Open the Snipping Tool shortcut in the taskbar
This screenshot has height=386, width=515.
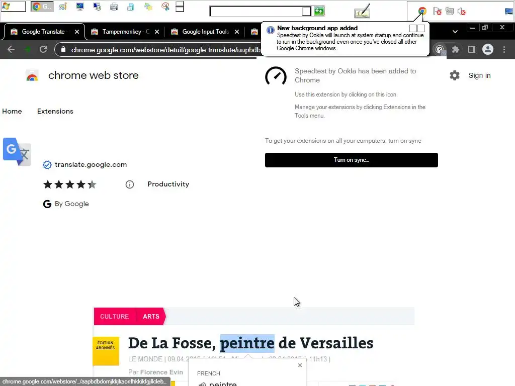coord(165,6)
